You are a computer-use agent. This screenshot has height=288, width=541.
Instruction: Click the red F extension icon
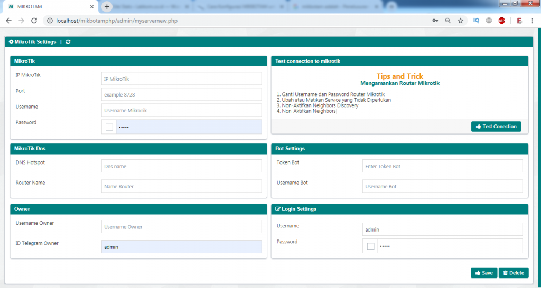pyautogui.click(x=519, y=21)
